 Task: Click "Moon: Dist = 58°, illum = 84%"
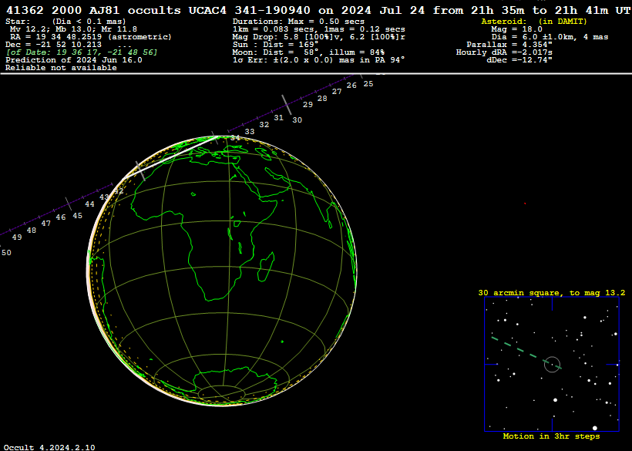coord(308,52)
